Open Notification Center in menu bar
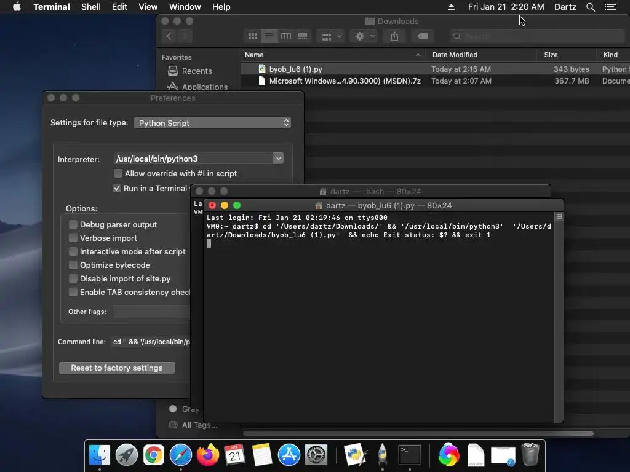 click(x=610, y=7)
